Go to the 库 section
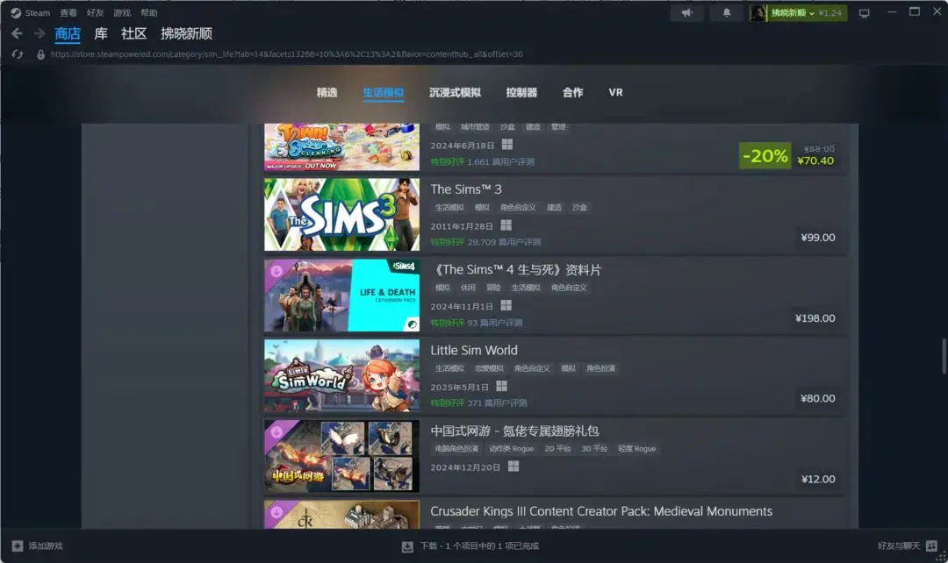Image resolution: width=948 pixels, height=563 pixels. coord(101,34)
